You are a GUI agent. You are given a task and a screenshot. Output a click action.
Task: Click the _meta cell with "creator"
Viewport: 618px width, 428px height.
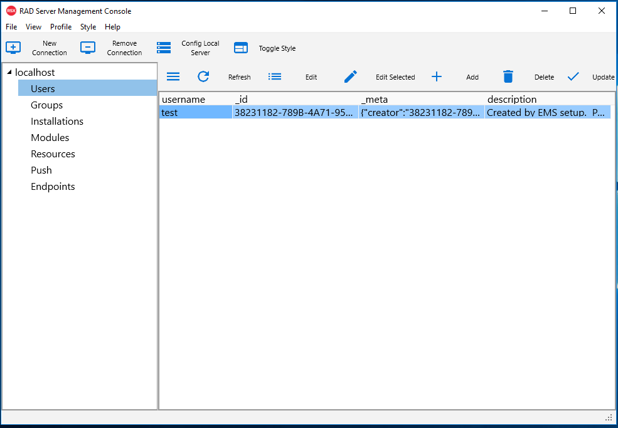point(422,112)
